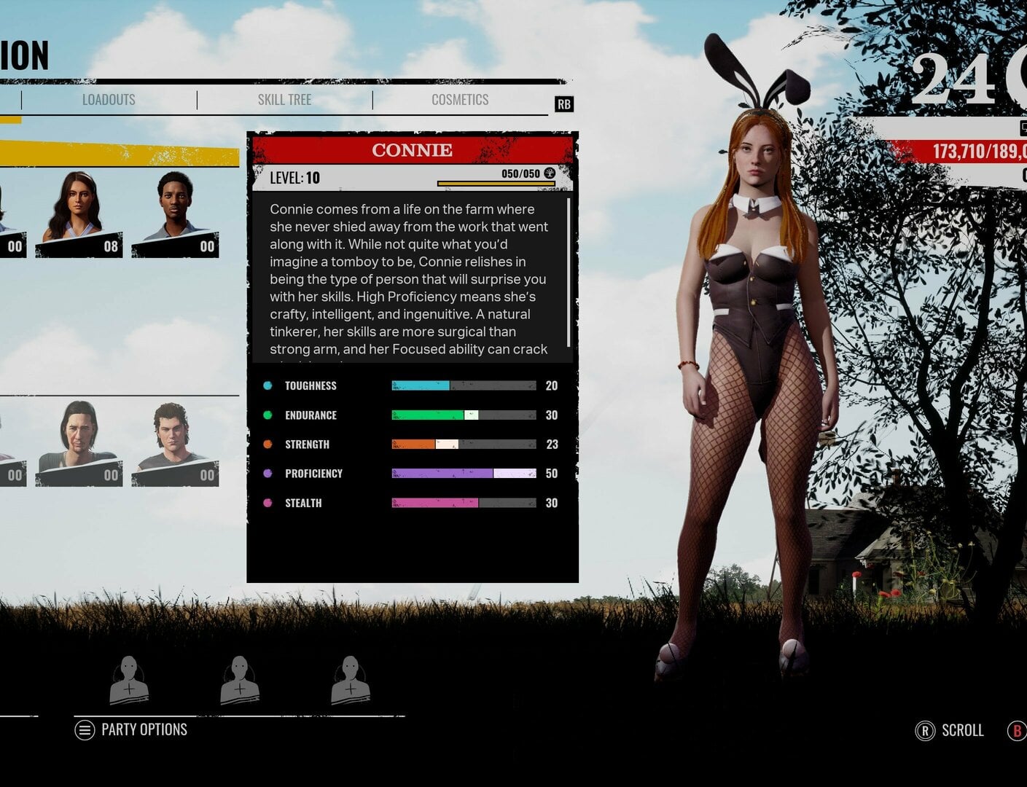Click the PARTY OPTIONS menu icon
Screen dimensions: 1027x787
tap(85, 729)
